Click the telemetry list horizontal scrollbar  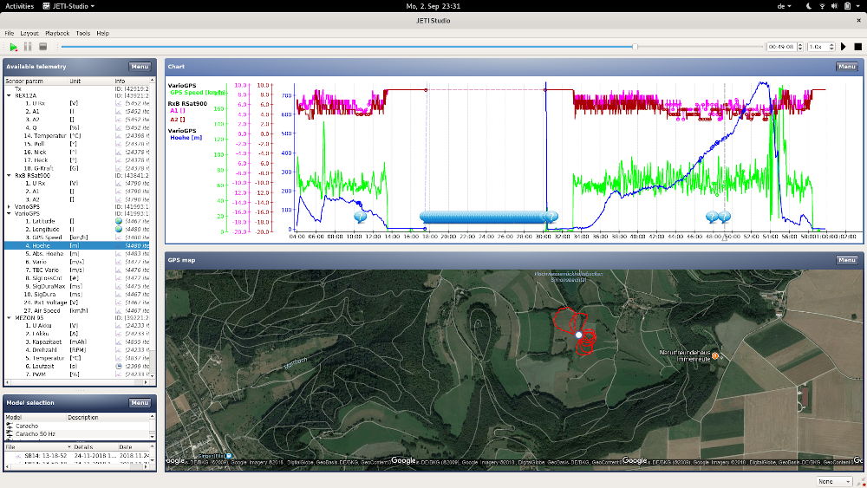click(77, 382)
